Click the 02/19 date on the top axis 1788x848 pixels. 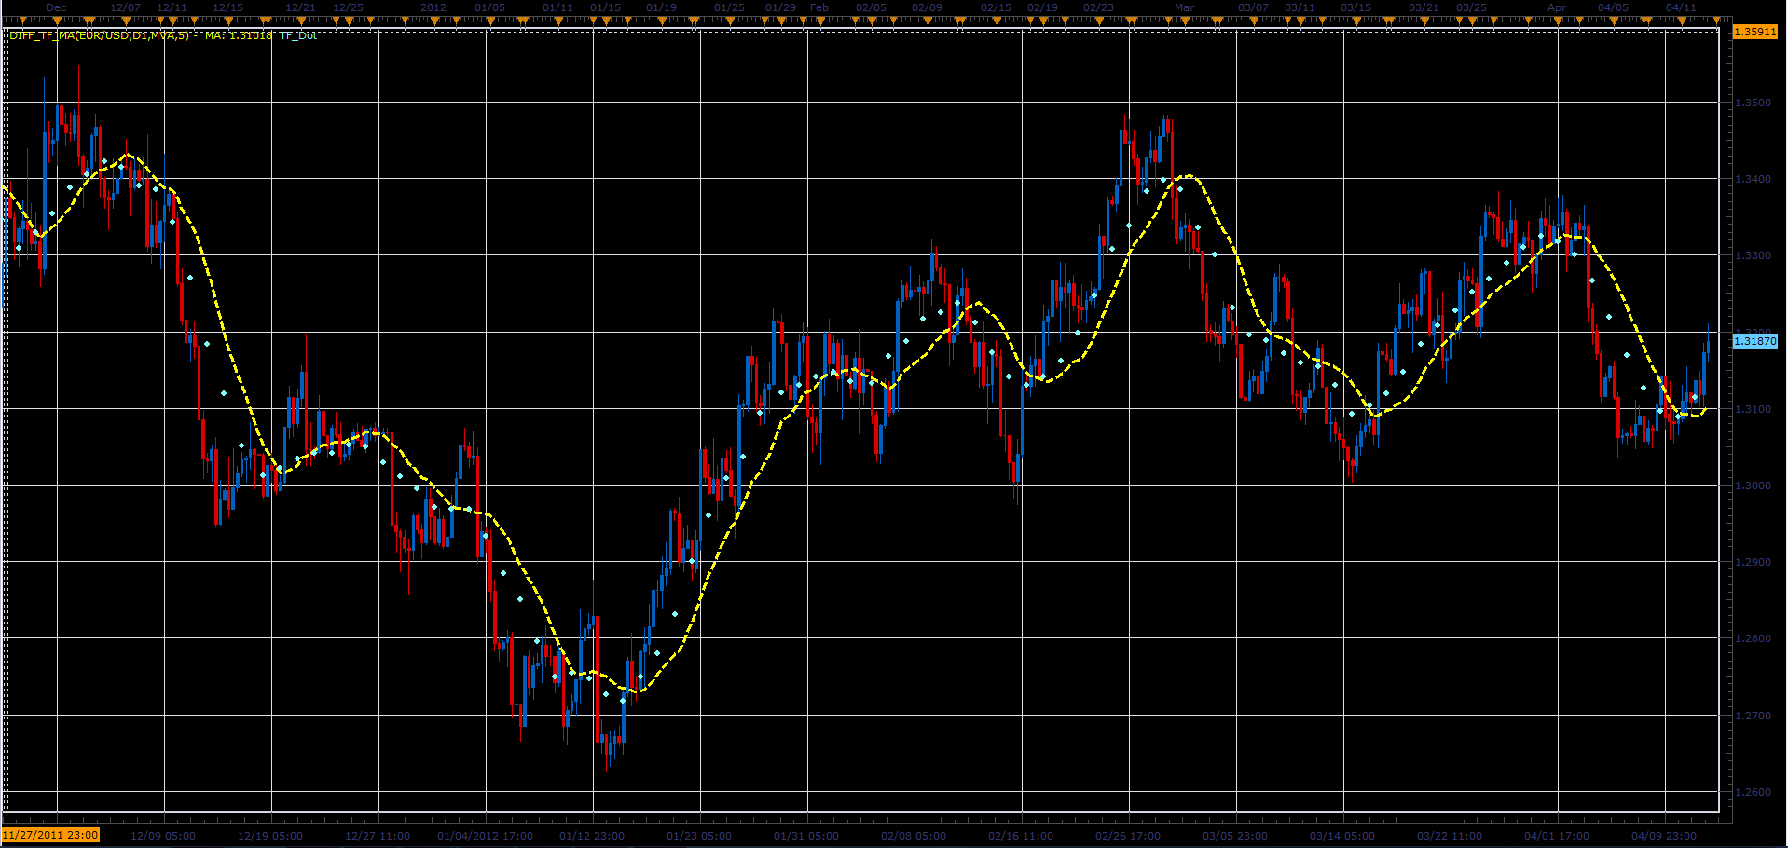coord(1042,7)
